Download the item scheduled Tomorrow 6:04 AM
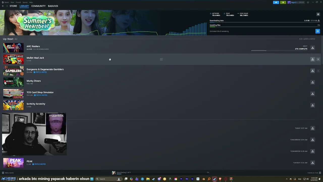This screenshot has width=323, height=182. click(x=312, y=140)
